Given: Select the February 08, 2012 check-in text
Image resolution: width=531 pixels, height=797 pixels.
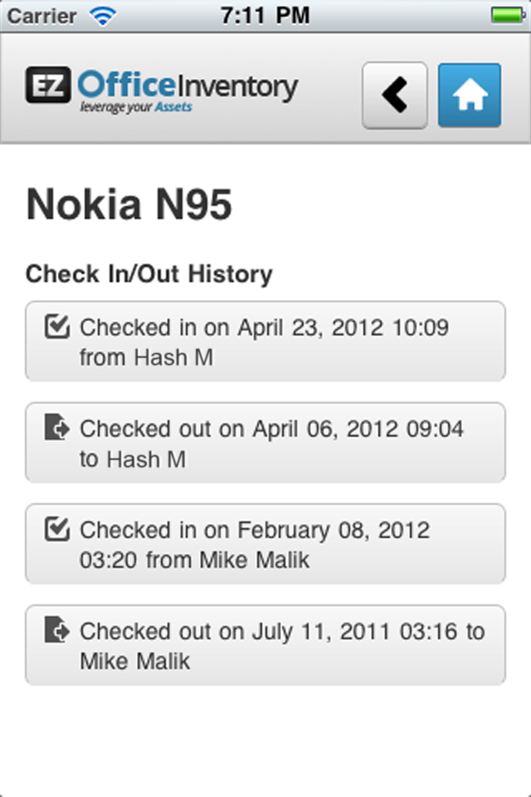Looking at the screenshot, I should pyautogui.click(x=255, y=545).
